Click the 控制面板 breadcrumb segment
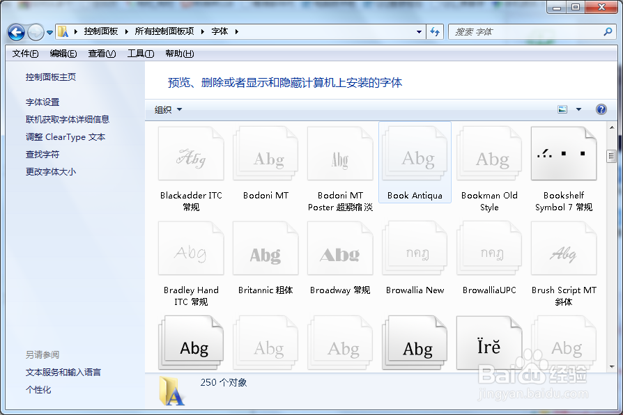 pos(101,31)
